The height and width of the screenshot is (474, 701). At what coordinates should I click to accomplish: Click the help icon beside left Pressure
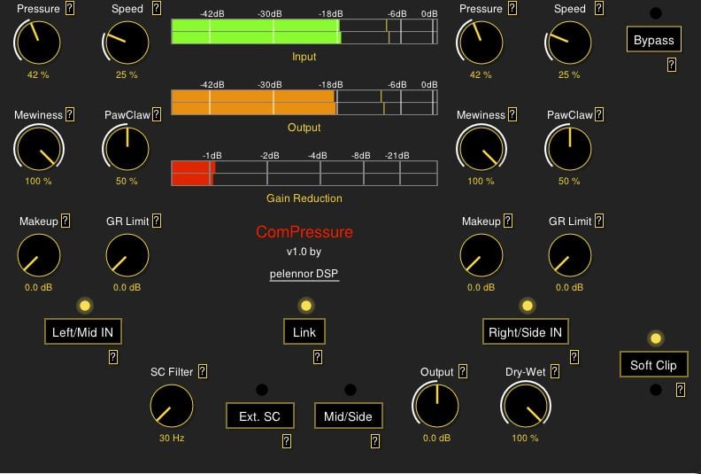pos(70,9)
